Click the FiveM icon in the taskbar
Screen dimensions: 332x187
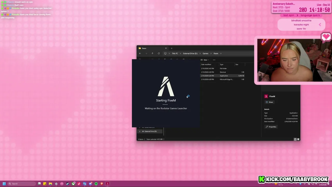click(107, 184)
